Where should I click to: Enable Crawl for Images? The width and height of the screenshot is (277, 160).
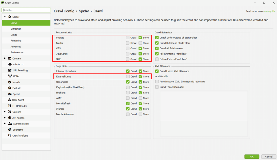click(128, 38)
